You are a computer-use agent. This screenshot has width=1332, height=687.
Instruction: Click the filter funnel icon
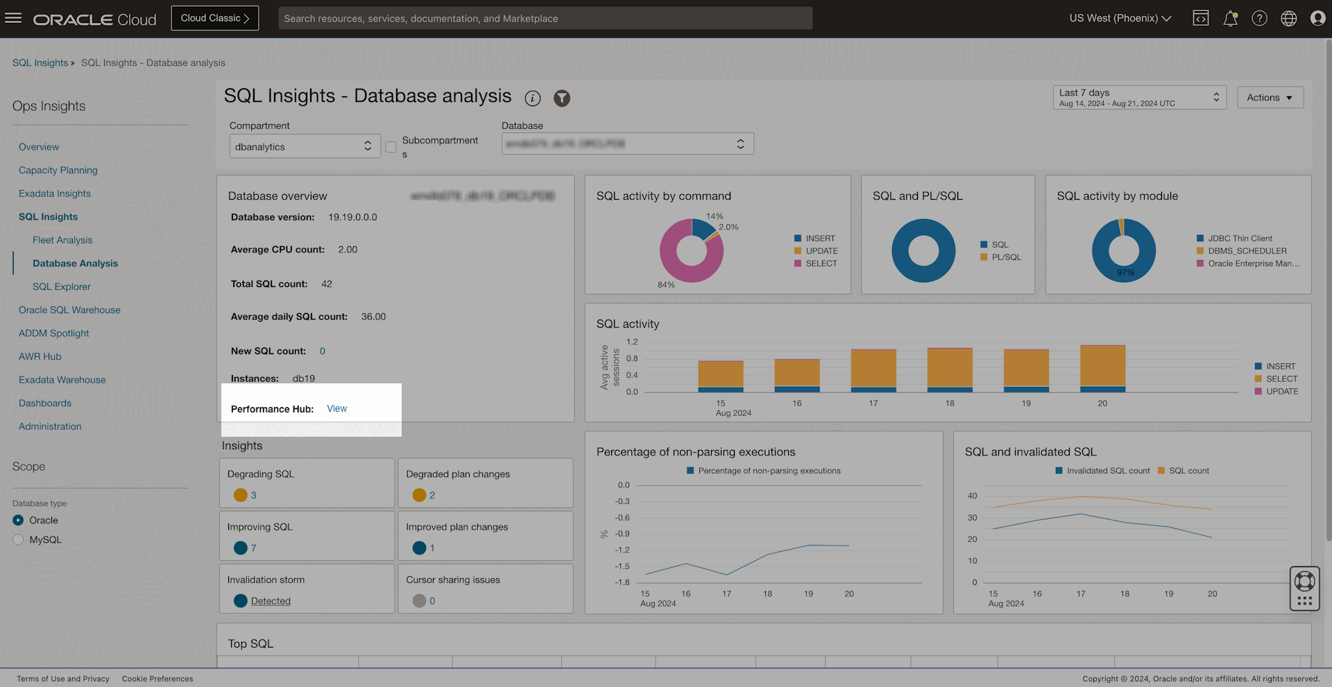point(562,98)
